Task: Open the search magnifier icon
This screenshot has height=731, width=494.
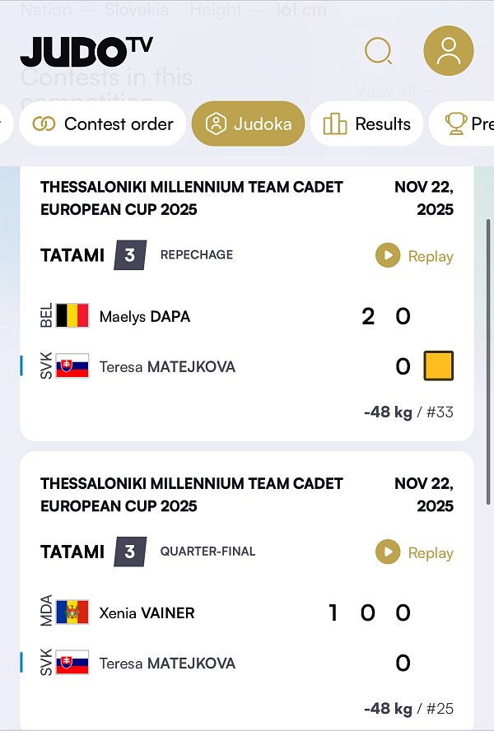Action: [x=378, y=52]
